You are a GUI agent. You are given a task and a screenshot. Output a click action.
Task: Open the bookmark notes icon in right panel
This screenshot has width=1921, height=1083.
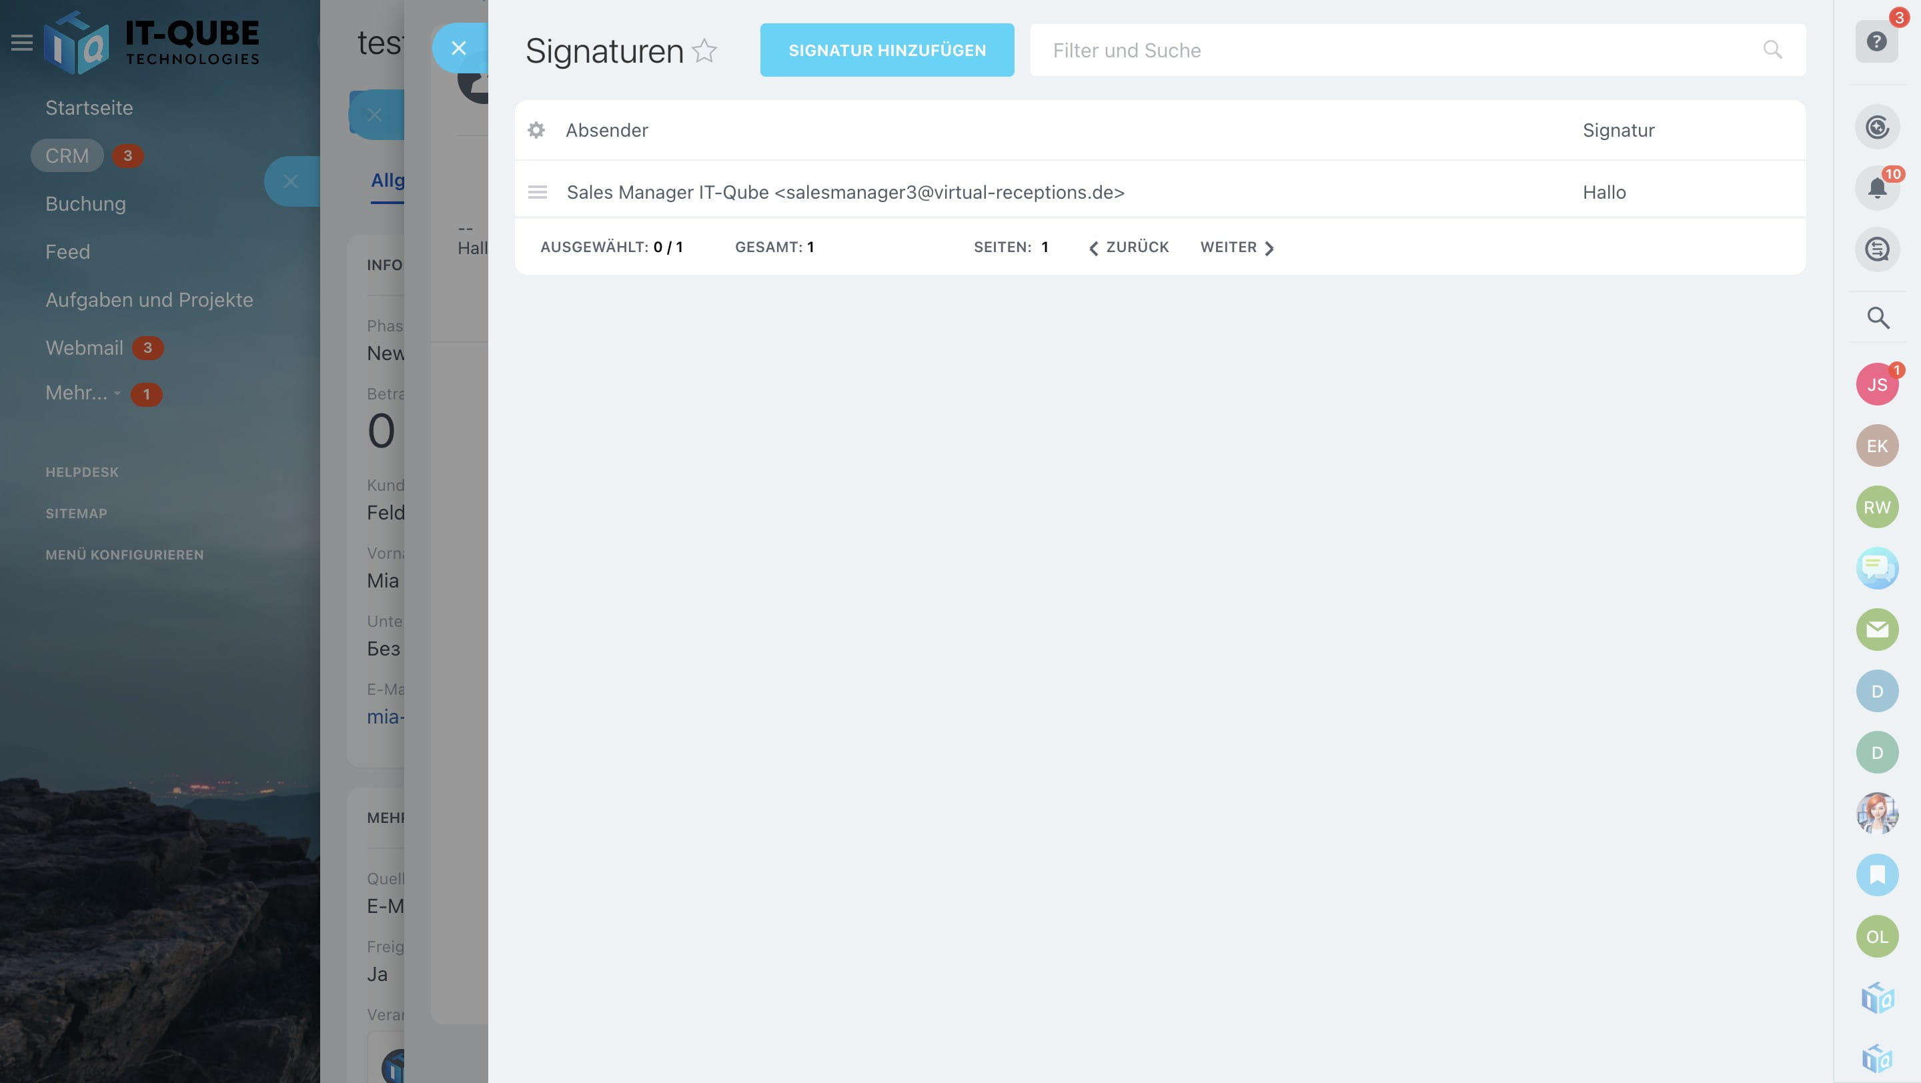coord(1876,874)
